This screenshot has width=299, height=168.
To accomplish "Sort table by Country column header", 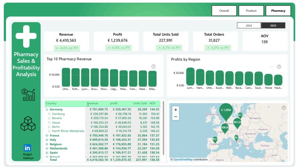I will [x=51, y=103].
